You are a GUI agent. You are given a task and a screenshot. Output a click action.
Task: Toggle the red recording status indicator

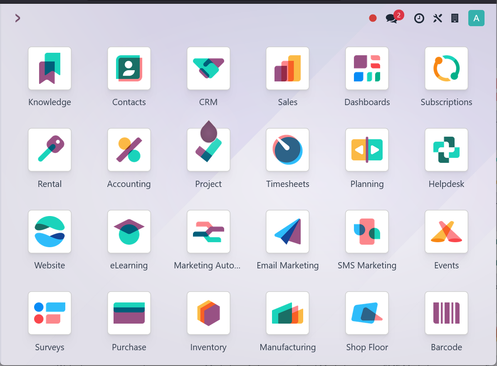click(373, 18)
